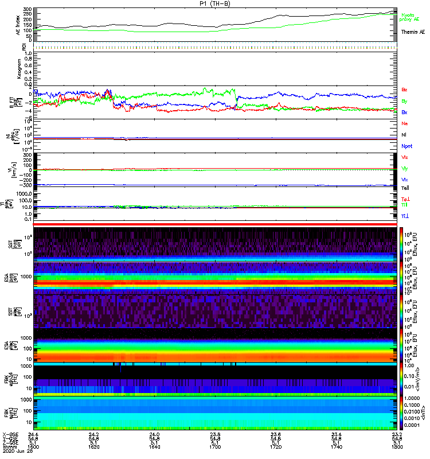Click the color scale bar beside ESA elec panel
Screen dimensions: 430x459
pos(401,345)
